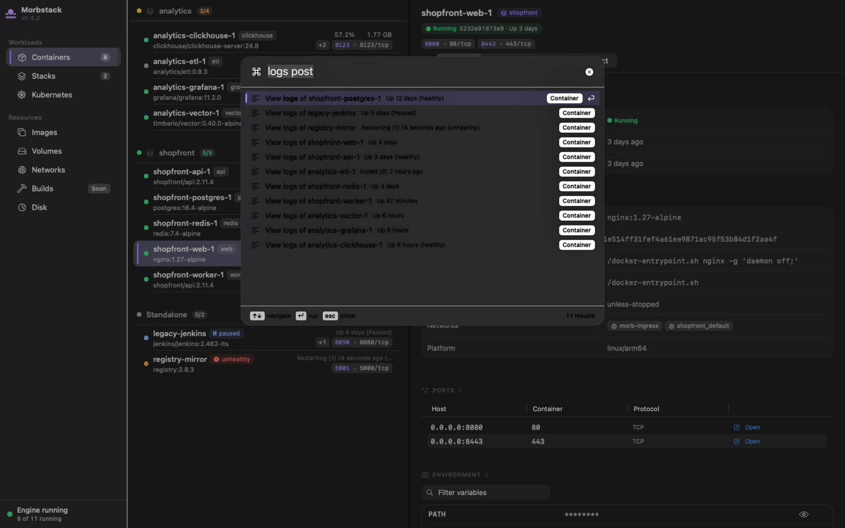Image resolution: width=845 pixels, height=528 pixels.
Task: Select the analytics-clickhouse-1 container
Action: click(x=268, y=40)
